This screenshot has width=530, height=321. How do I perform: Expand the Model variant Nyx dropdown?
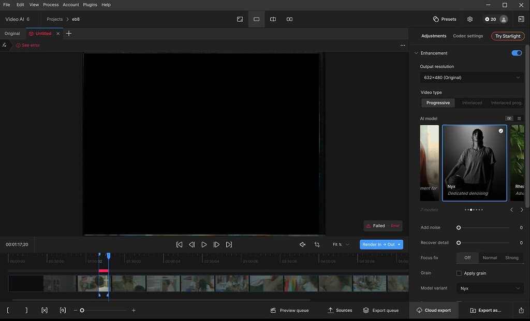490,288
